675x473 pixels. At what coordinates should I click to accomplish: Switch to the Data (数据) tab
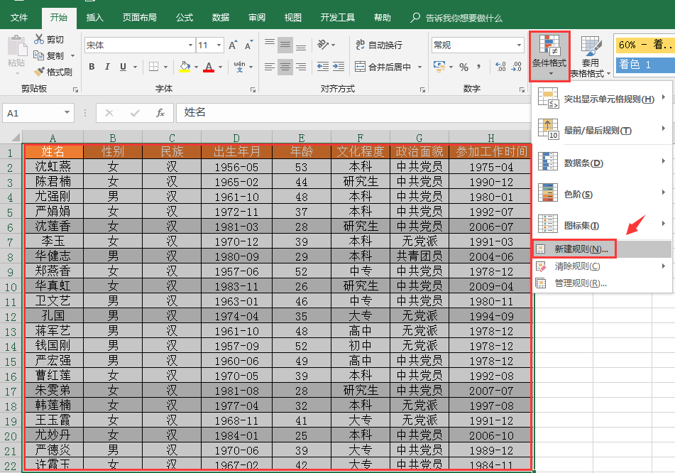coord(221,18)
